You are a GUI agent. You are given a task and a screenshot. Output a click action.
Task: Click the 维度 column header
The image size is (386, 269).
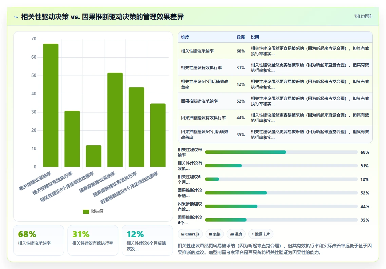pos(185,37)
